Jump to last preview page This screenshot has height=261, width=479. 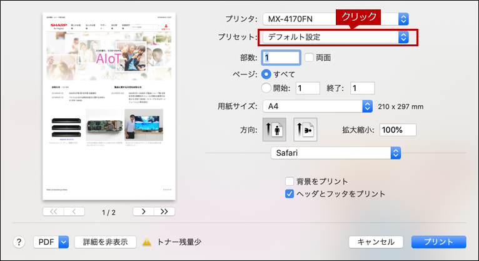coord(164,212)
